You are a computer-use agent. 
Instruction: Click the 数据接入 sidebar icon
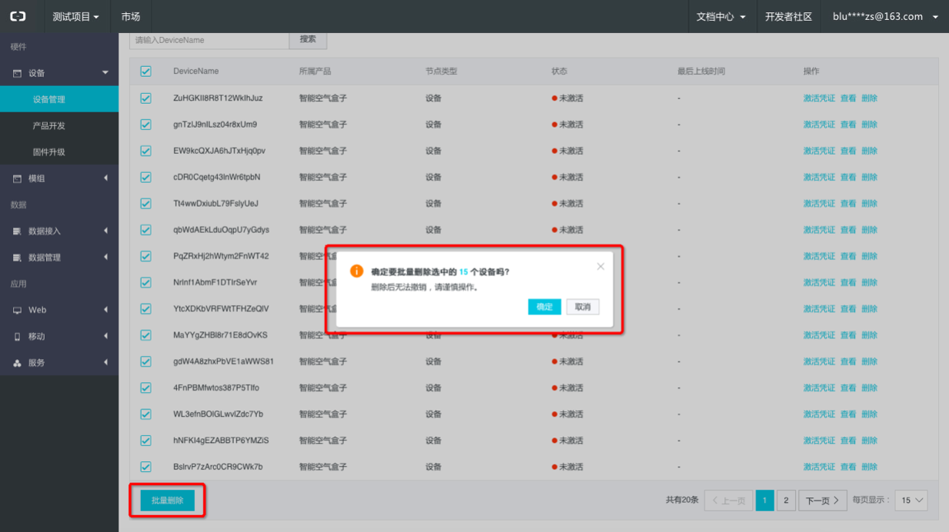coord(18,231)
